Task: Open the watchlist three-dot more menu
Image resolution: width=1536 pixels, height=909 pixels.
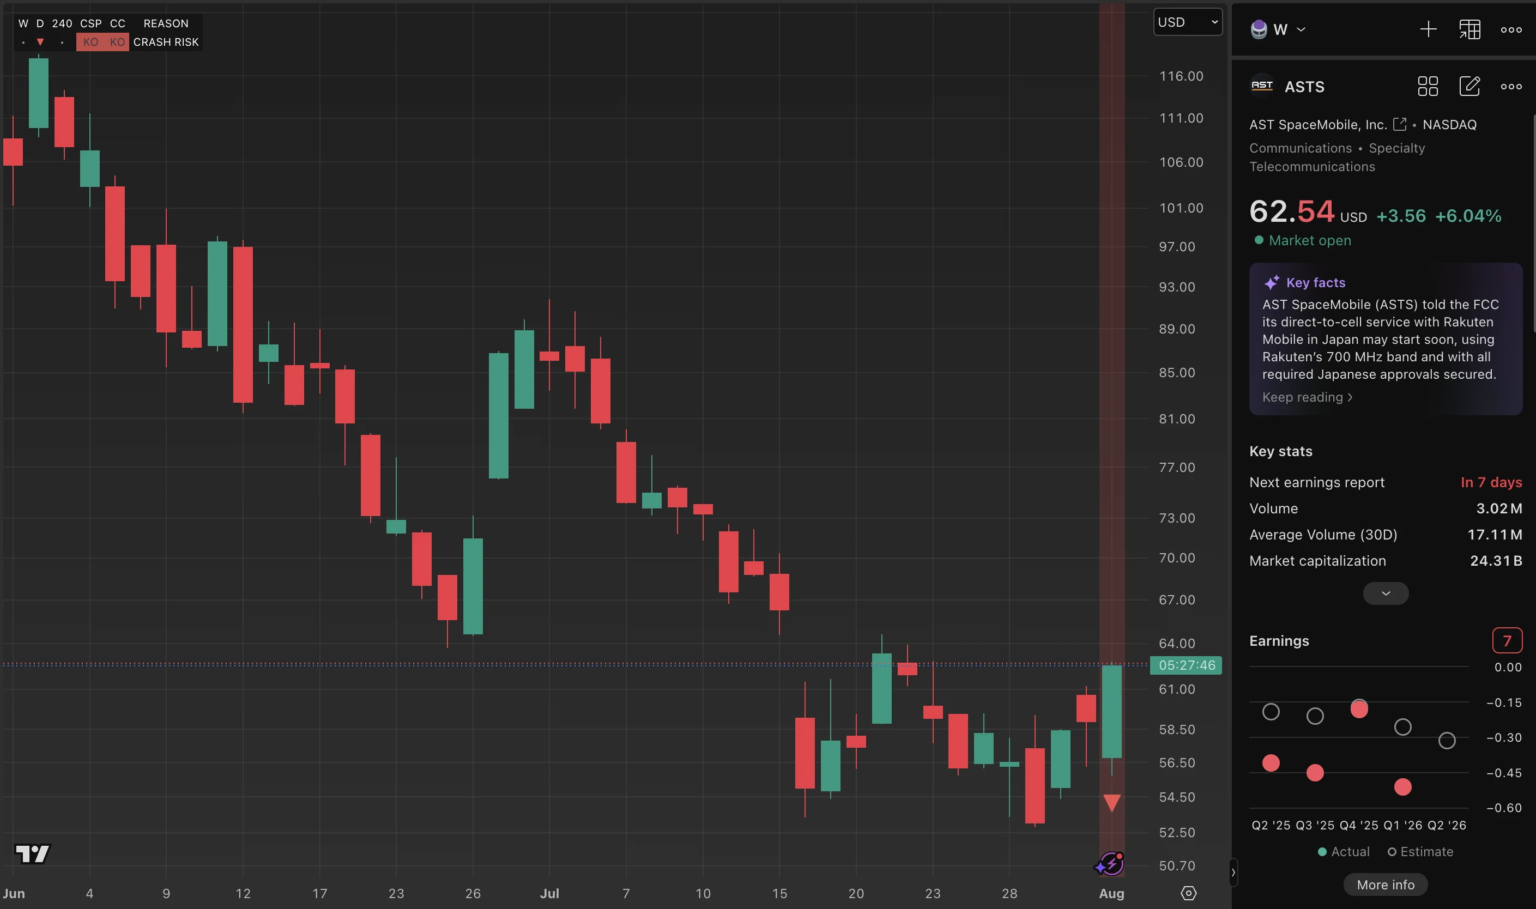Action: coord(1511,29)
